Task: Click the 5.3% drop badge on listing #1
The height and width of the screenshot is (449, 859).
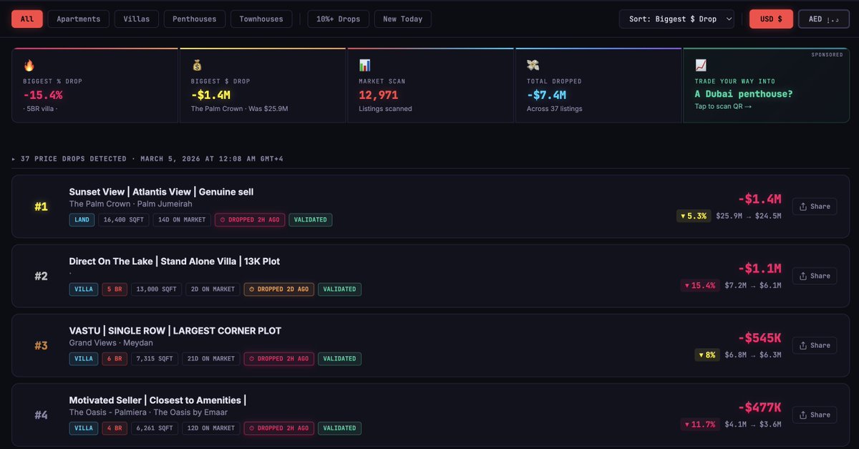Action: tap(694, 216)
